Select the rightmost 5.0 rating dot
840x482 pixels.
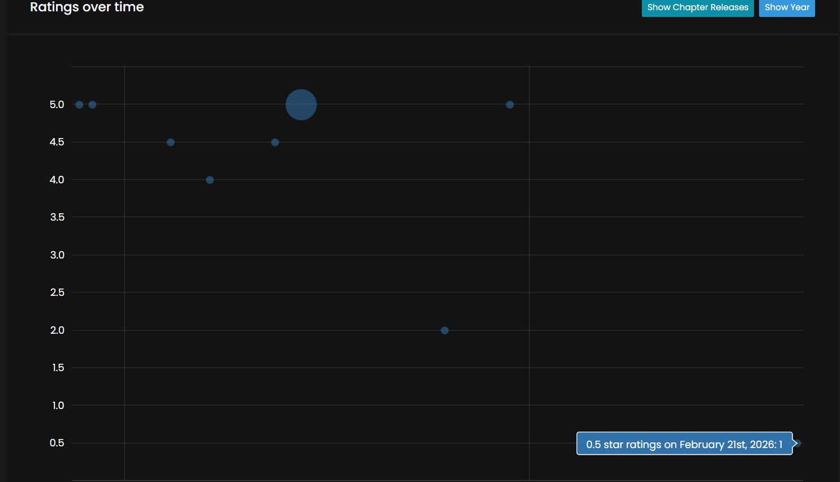click(x=510, y=105)
